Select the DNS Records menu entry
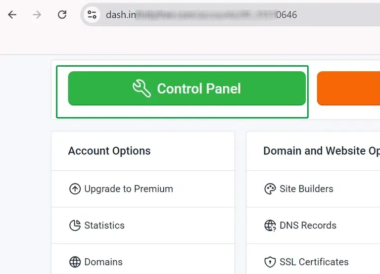Viewport: 380px width, 274px height. click(308, 226)
